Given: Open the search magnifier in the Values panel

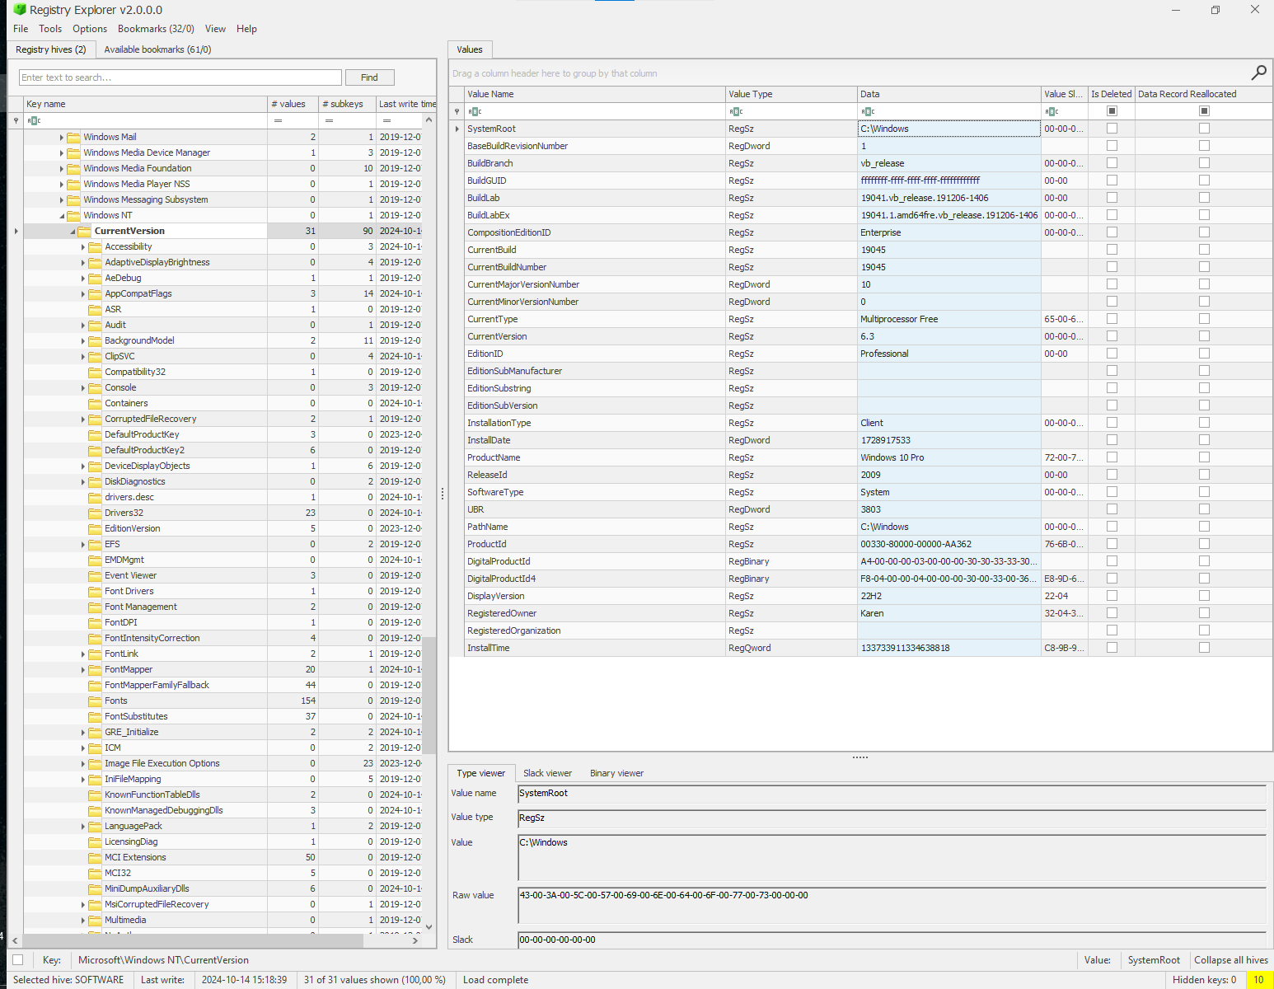Looking at the screenshot, I should [x=1258, y=73].
